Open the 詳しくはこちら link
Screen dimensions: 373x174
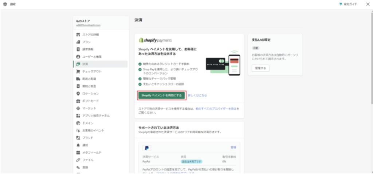point(197,95)
